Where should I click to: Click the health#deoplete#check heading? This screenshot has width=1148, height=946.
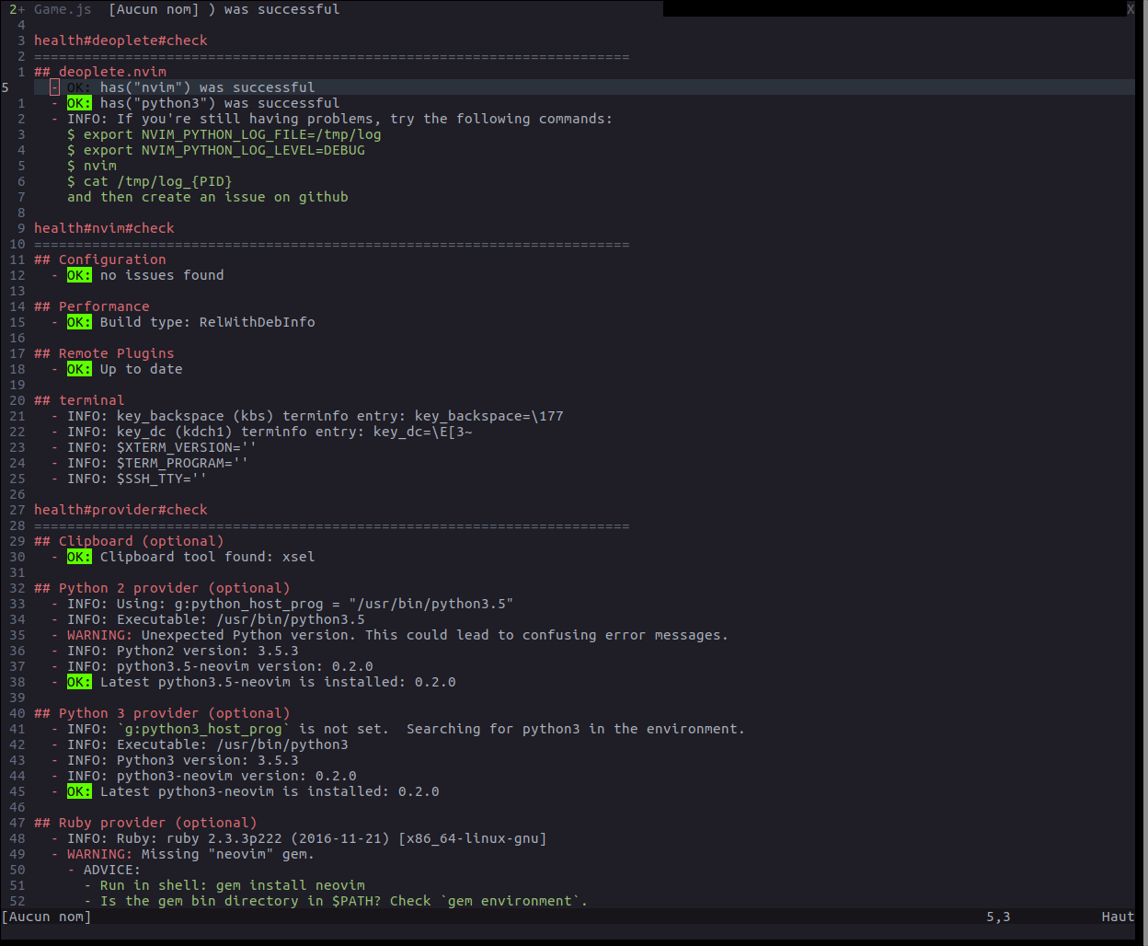121,40
